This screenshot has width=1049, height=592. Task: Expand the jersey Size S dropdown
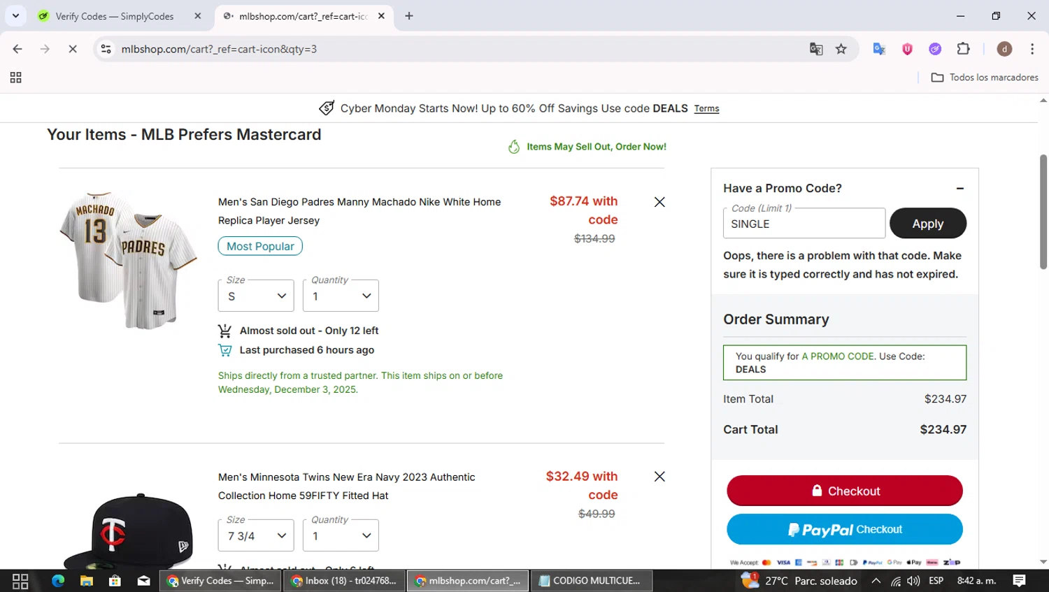pos(256,296)
